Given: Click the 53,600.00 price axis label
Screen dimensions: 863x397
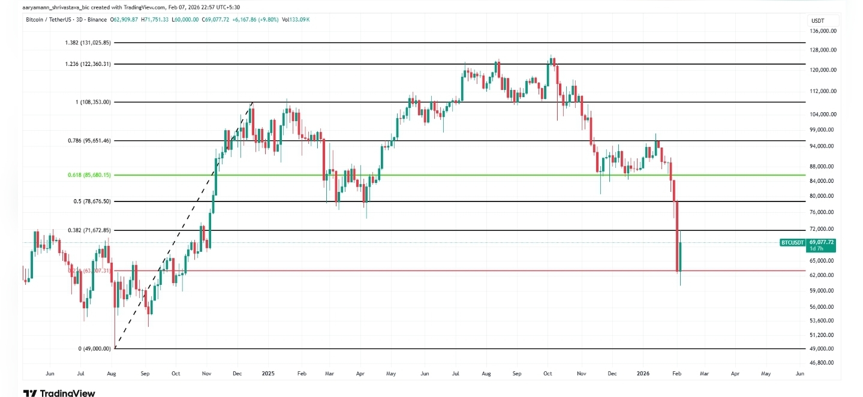Looking at the screenshot, I should coord(821,320).
